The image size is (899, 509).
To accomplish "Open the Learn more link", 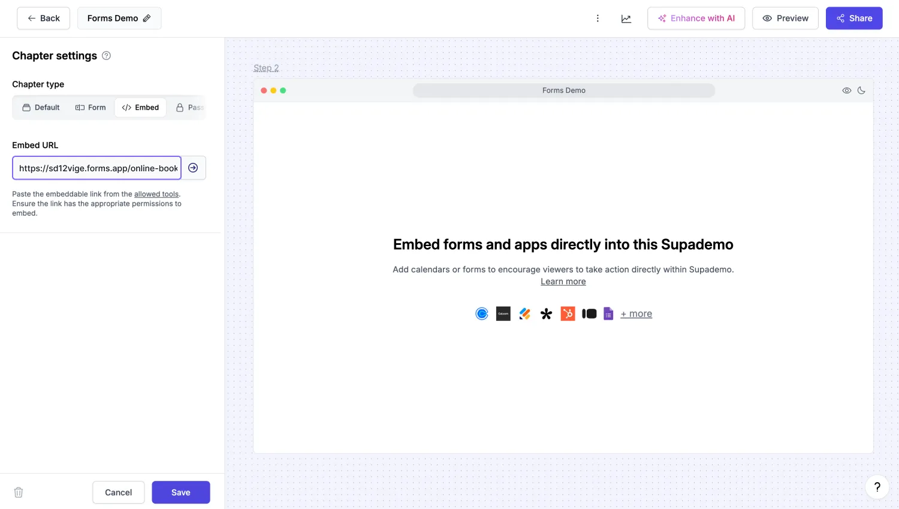I will point(563,281).
